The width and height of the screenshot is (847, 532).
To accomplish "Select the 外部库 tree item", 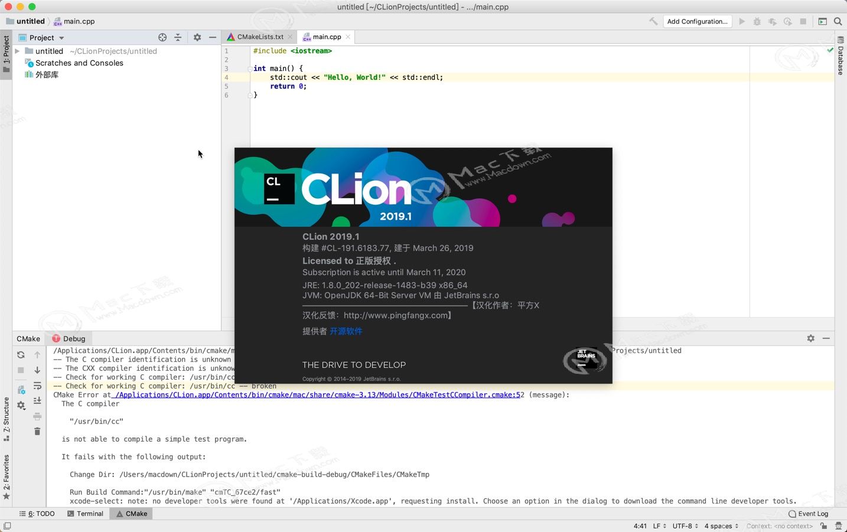I will [41, 75].
